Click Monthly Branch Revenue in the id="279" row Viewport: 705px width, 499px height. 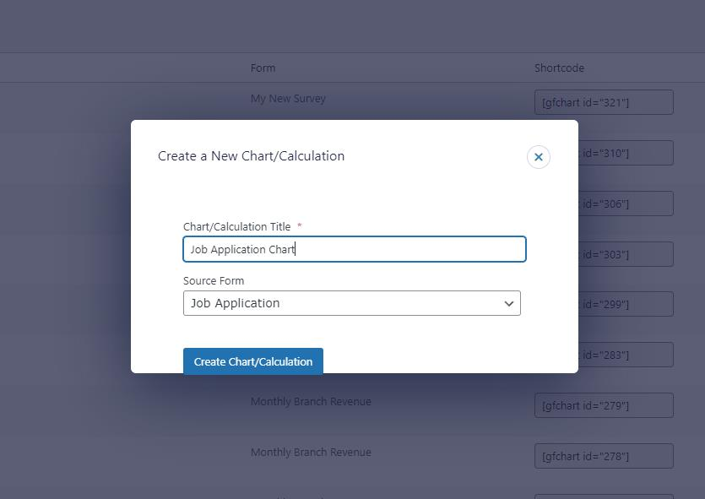coord(311,401)
